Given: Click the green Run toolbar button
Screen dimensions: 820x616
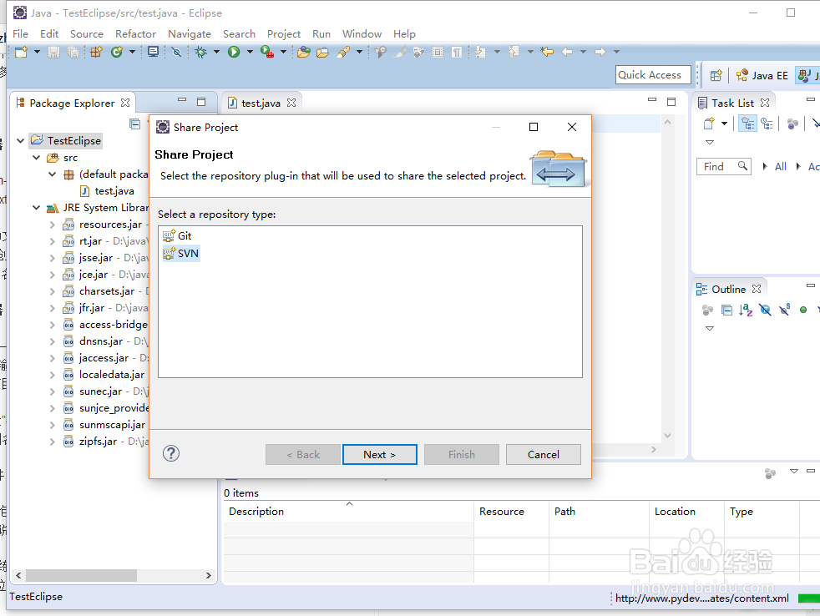Looking at the screenshot, I should click(x=234, y=52).
